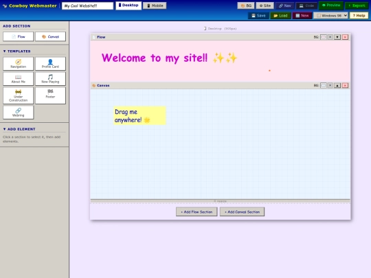Open the Nav editor button

pyautogui.click(x=284, y=5)
